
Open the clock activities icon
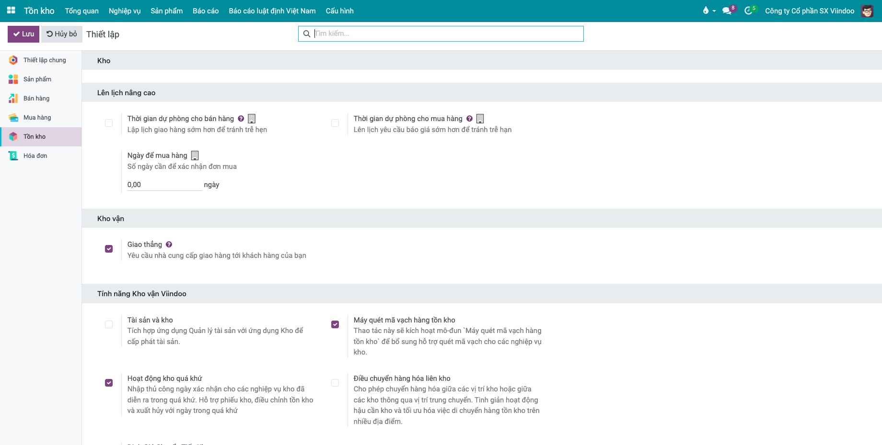click(748, 11)
